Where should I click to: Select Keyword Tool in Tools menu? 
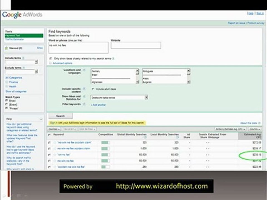(x=24, y=36)
